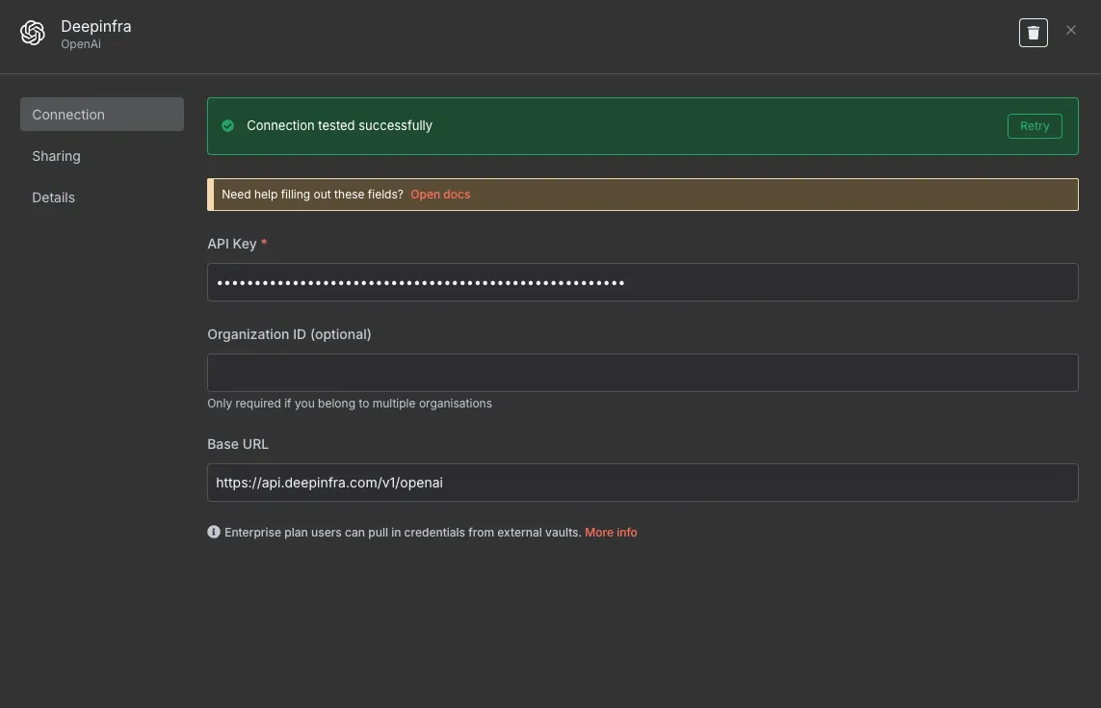The width and height of the screenshot is (1101, 708).
Task: Retry the connection test
Action: coord(1035,126)
